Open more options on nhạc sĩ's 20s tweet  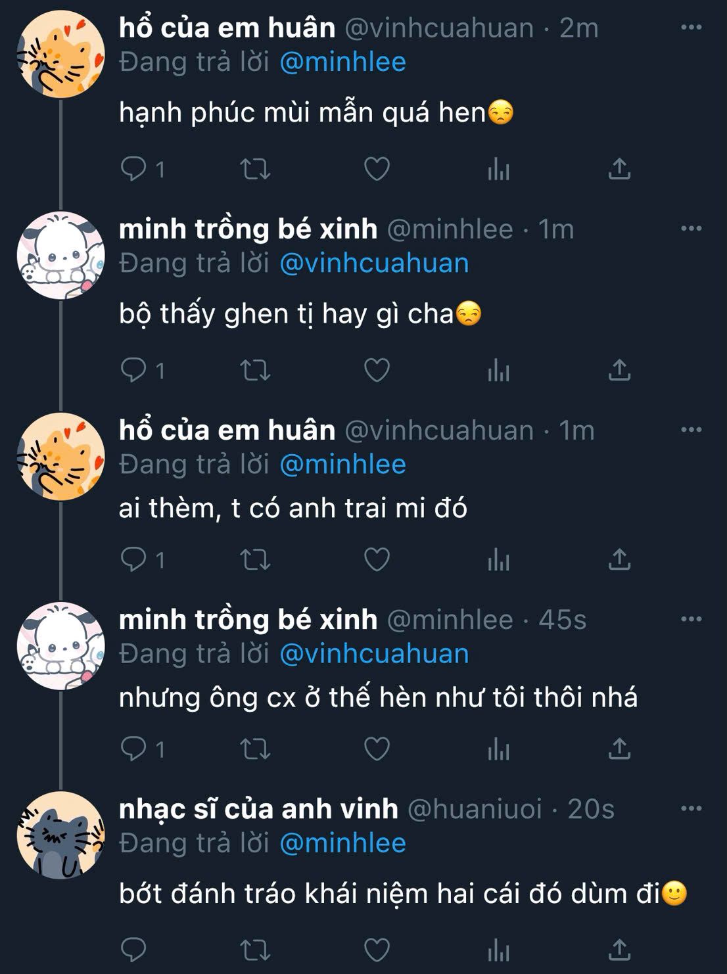[691, 808]
